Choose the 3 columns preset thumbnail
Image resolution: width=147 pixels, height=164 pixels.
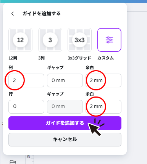pos(50,40)
